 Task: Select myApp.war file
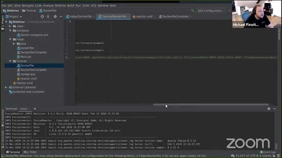point(26,74)
